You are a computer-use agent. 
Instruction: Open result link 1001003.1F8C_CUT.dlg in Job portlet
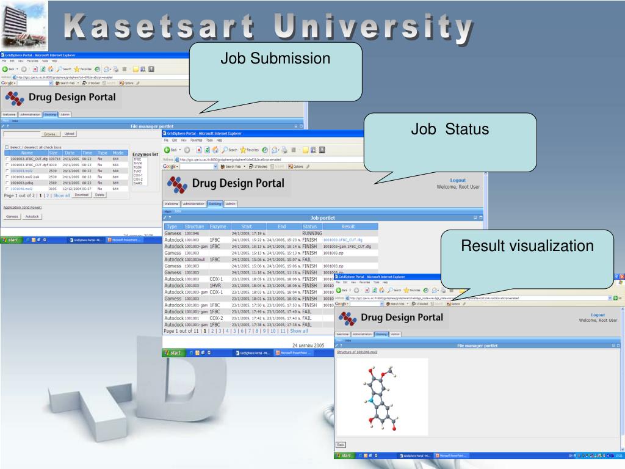342,240
